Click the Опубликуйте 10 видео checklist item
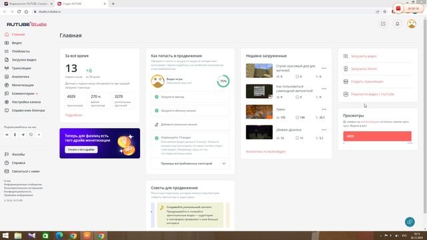 point(190,145)
